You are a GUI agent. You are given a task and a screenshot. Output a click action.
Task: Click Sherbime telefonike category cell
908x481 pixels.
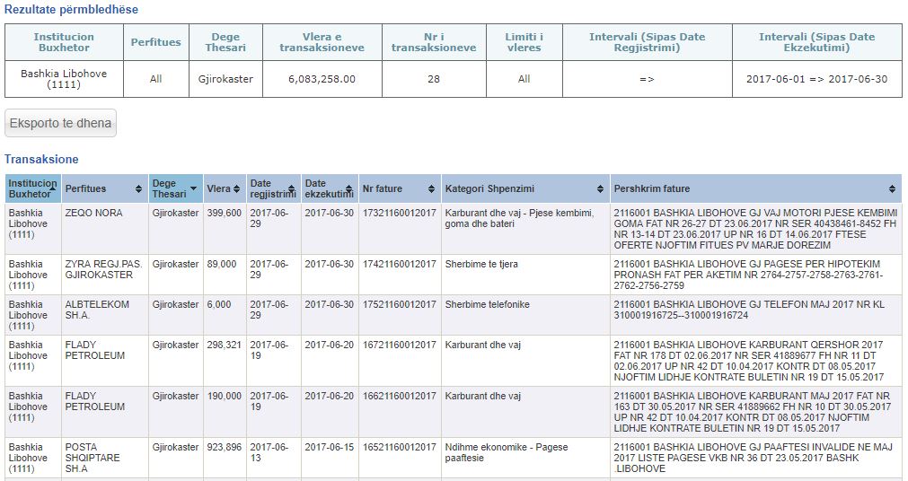(x=525, y=315)
